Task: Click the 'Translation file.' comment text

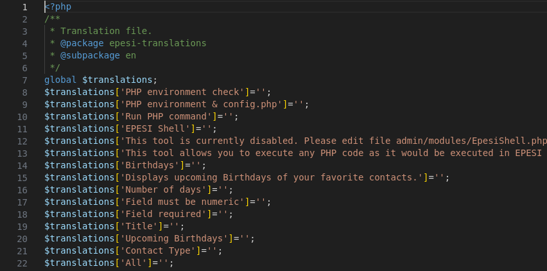Action: pyautogui.click(x=107, y=31)
